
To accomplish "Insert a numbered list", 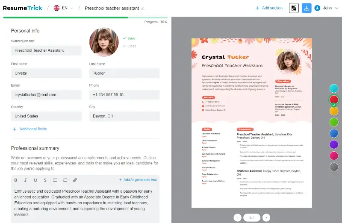I will click(65, 180).
